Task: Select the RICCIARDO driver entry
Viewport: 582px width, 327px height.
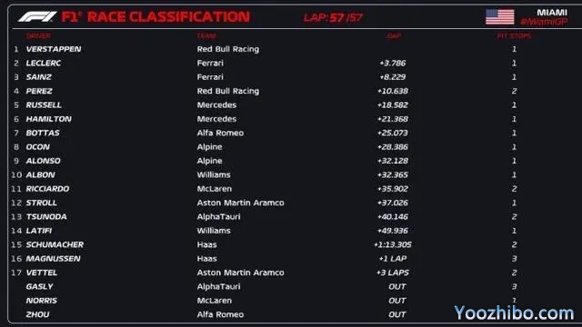Action: click(47, 189)
